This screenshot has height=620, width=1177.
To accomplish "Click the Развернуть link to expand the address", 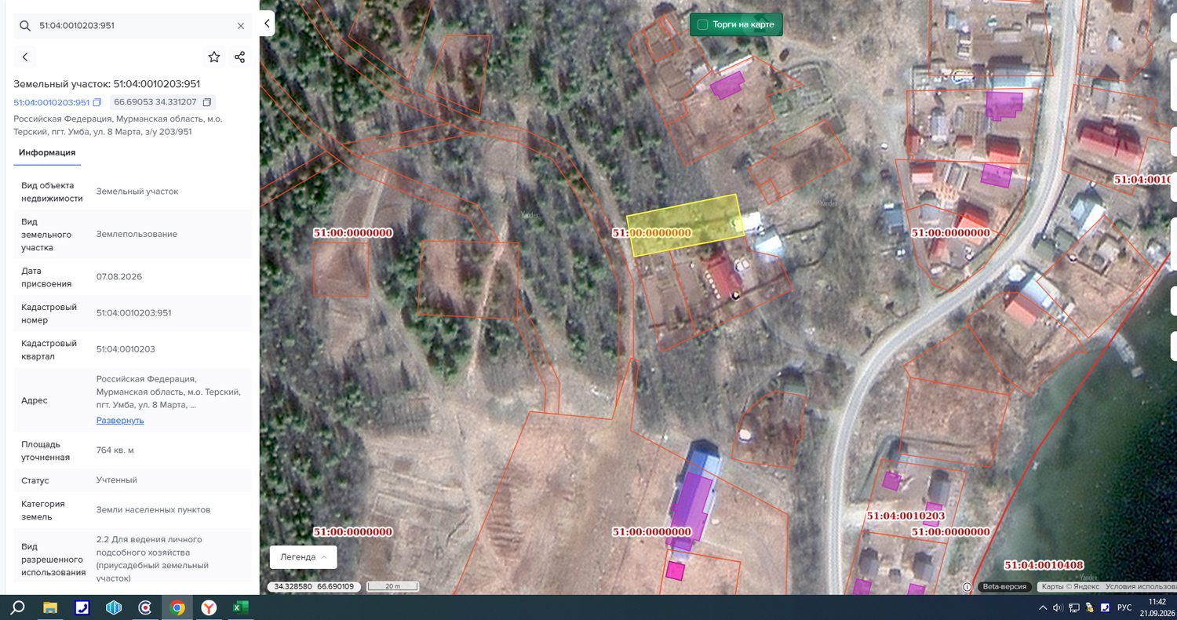I will click(x=120, y=421).
